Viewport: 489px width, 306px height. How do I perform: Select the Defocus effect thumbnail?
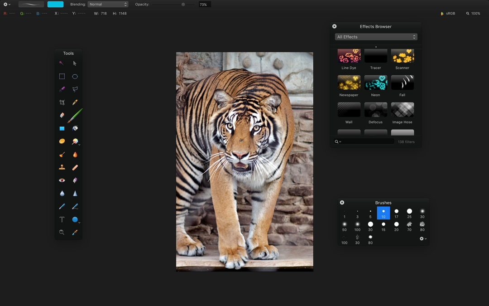(376, 110)
